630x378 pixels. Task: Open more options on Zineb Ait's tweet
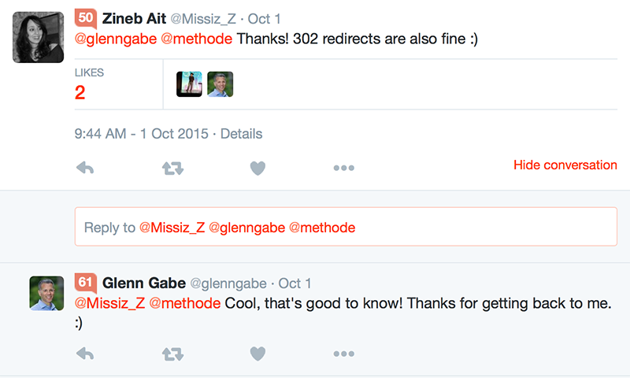[344, 168]
